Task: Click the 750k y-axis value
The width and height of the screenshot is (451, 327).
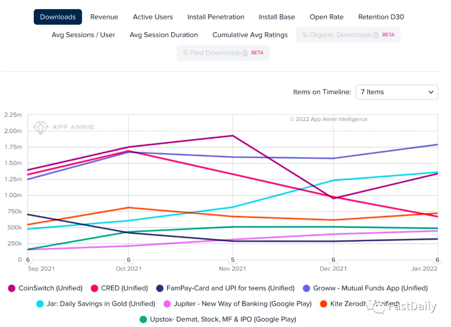Action: point(14,212)
